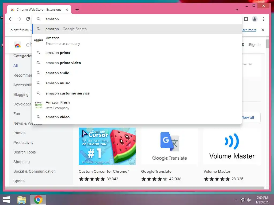Image resolution: width=274 pixels, height=205 pixels.
Task: Open the volume speaker tray icon
Action: pos(249,200)
